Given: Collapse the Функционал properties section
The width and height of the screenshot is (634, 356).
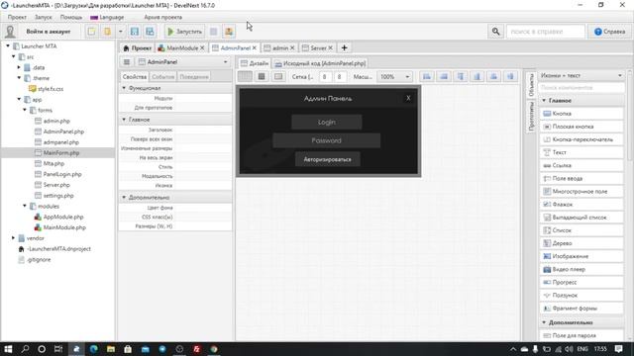Looking at the screenshot, I should tap(124, 88).
